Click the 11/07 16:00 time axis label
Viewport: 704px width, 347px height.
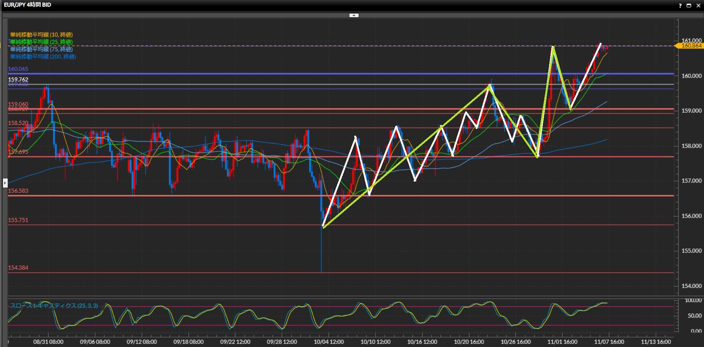[609, 342]
